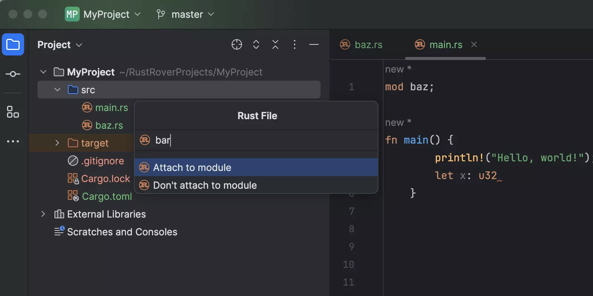Open the Project tool window icon
The width and height of the screenshot is (593, 296).
coord(13,44)
